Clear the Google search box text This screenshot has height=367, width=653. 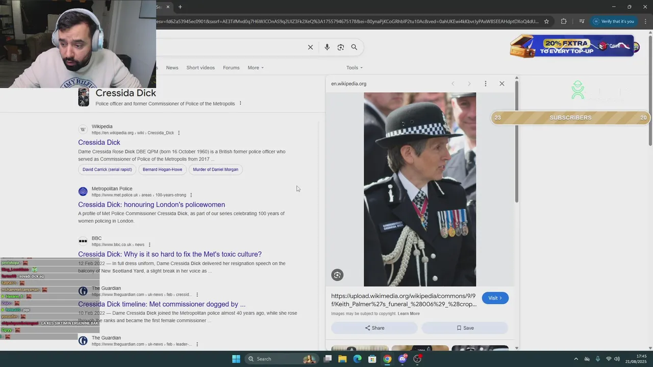[310, 47]
